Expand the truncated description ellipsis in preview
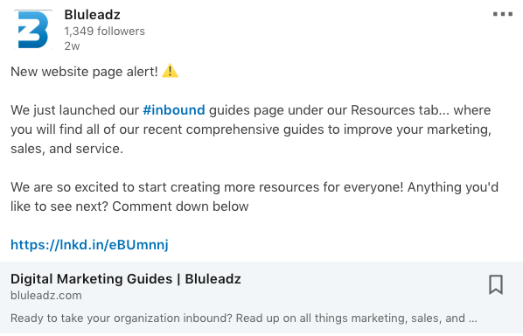 pos(472,319)
